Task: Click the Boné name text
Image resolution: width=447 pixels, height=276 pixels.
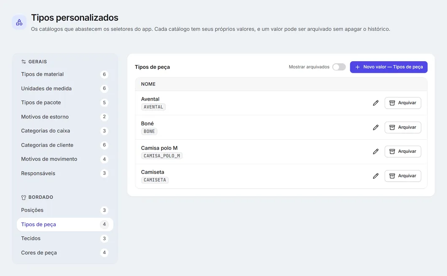Action: tap(148, 124)
